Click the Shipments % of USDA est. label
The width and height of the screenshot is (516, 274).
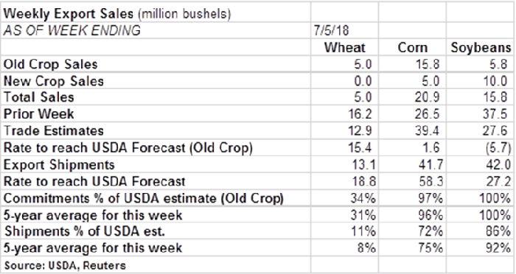pyautogui.click(x=84, y=231)
